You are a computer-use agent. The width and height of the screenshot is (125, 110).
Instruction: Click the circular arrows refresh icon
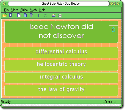click(45, 16)
